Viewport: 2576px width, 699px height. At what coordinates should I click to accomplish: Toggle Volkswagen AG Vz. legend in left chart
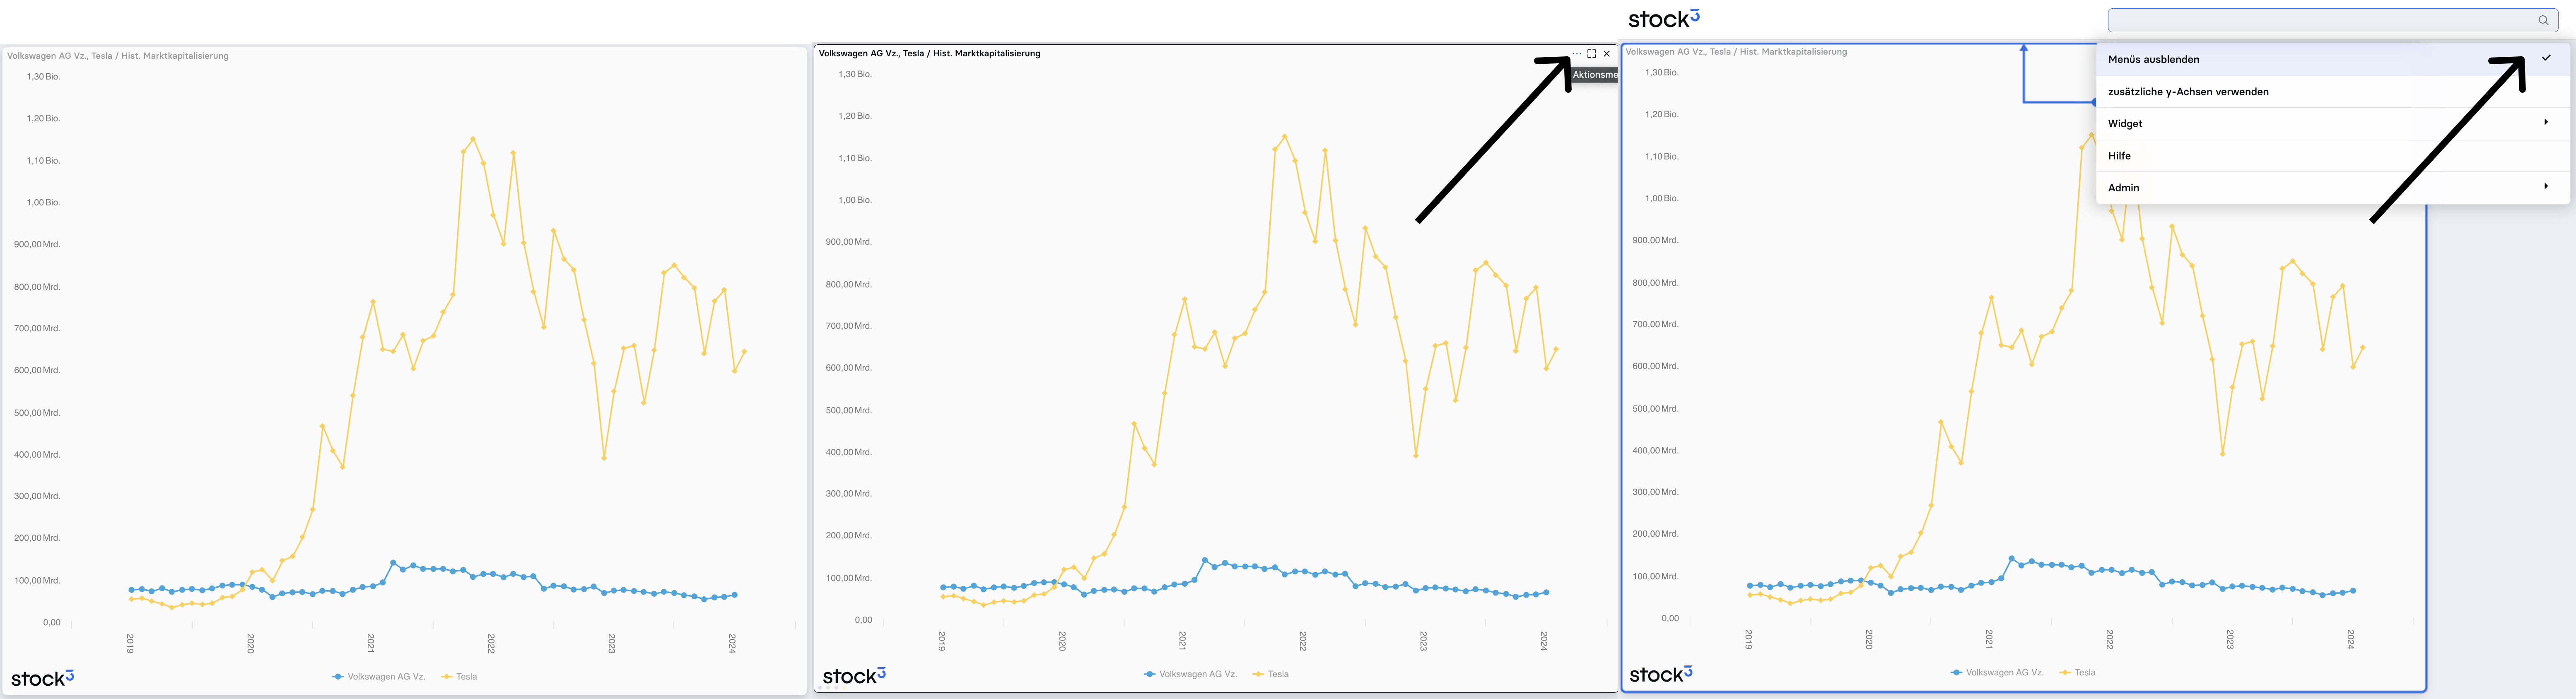pyautogui.click(x=379, y=677)
